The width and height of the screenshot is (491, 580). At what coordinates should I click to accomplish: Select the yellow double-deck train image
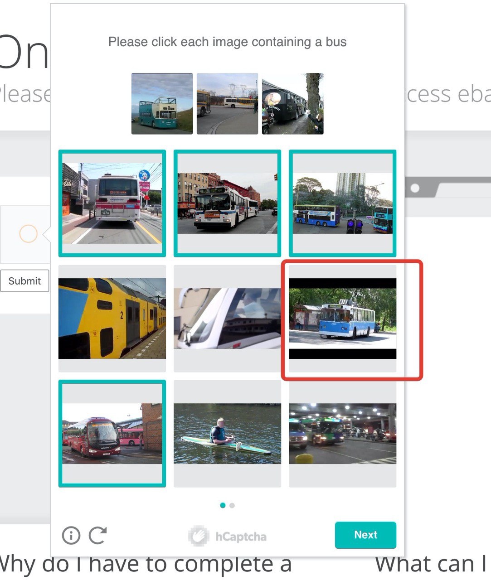(112, 319)
